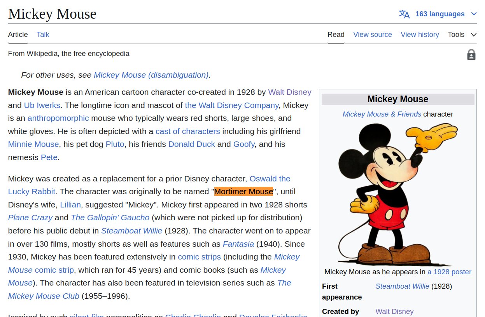Switch to the Talk tab

[x=43, y=35]
